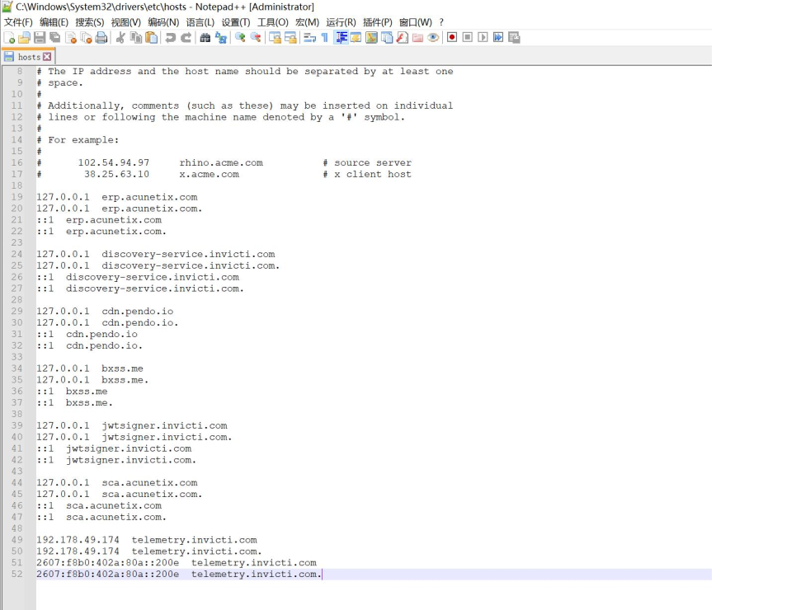The width and height of the screenshot is (796, 610).
Task: Open Find with binoculars icon
Action: [205, 38]
